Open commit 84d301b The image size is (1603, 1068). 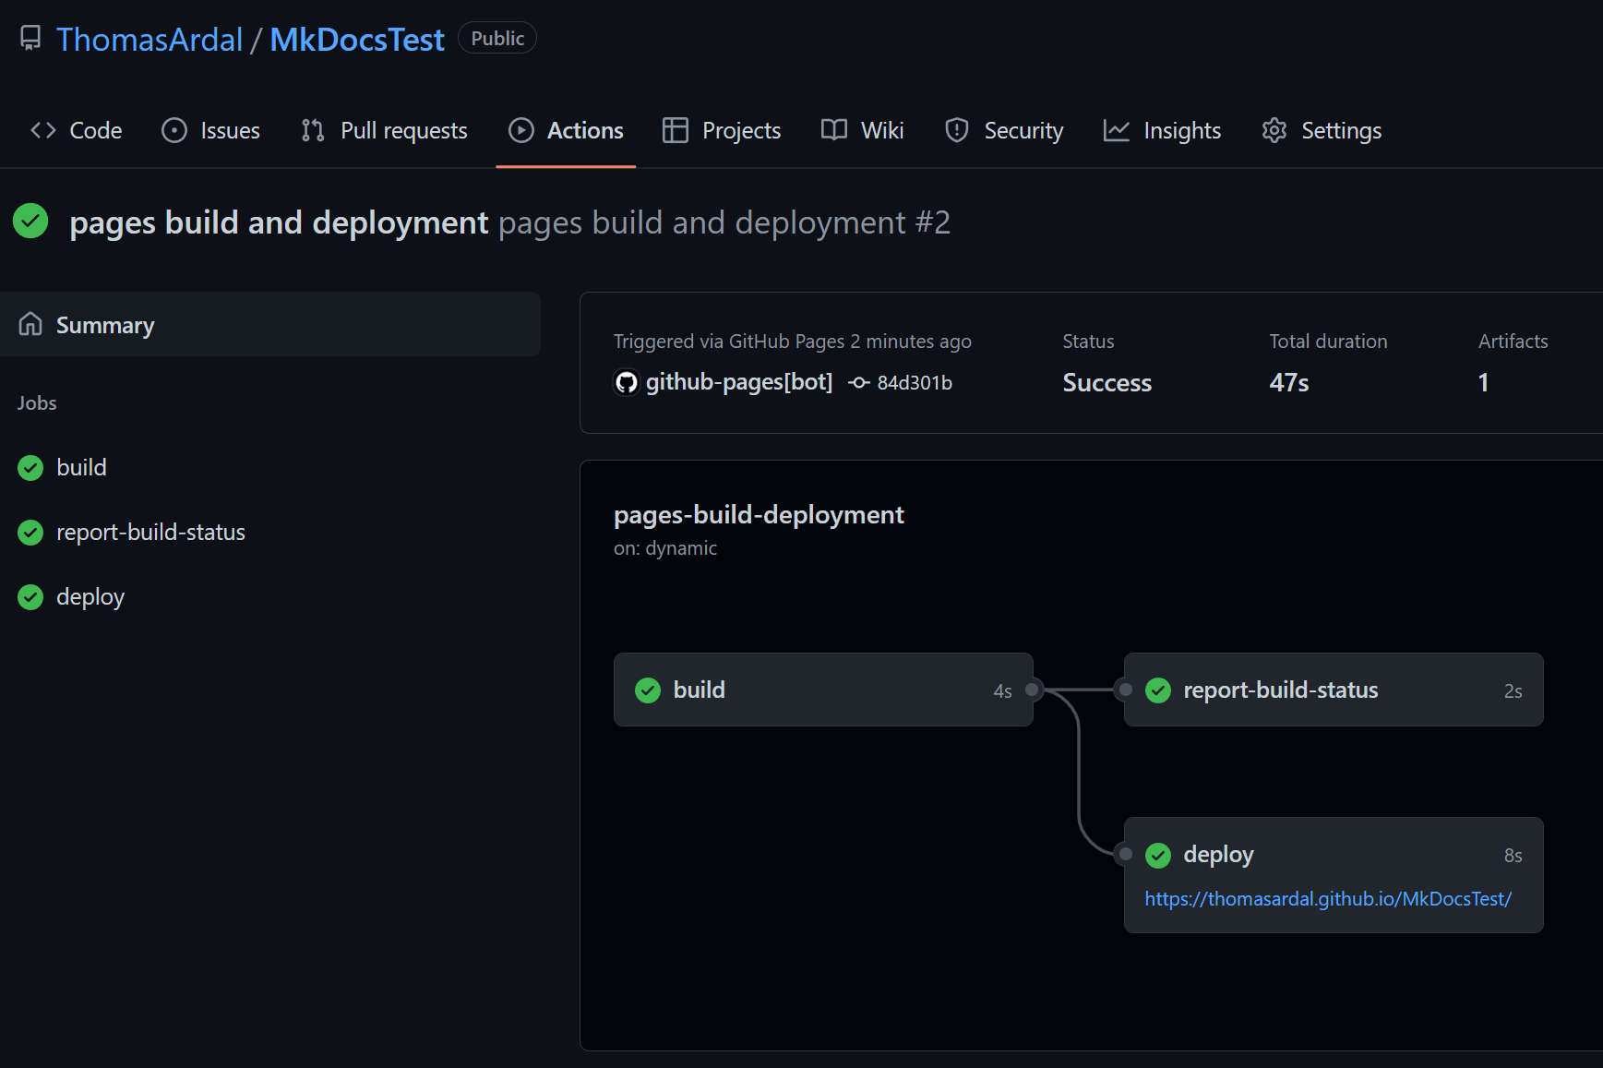tap(915, 382)
